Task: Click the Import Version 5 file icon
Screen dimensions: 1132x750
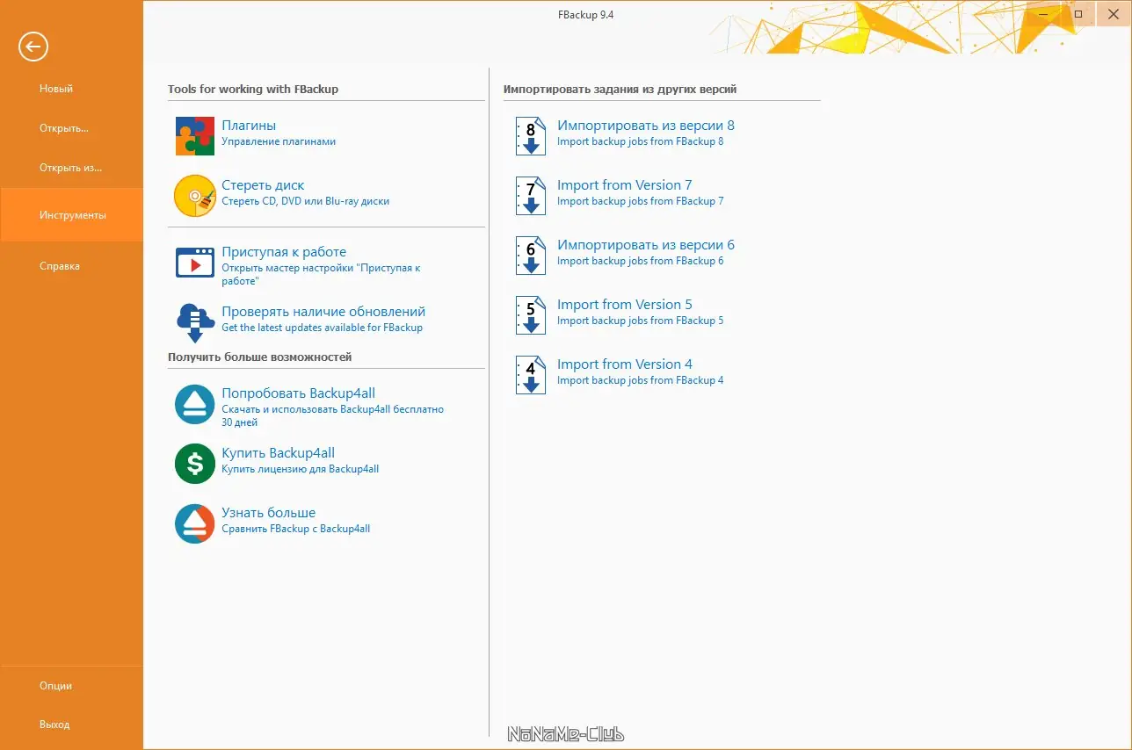Action: 530,315
